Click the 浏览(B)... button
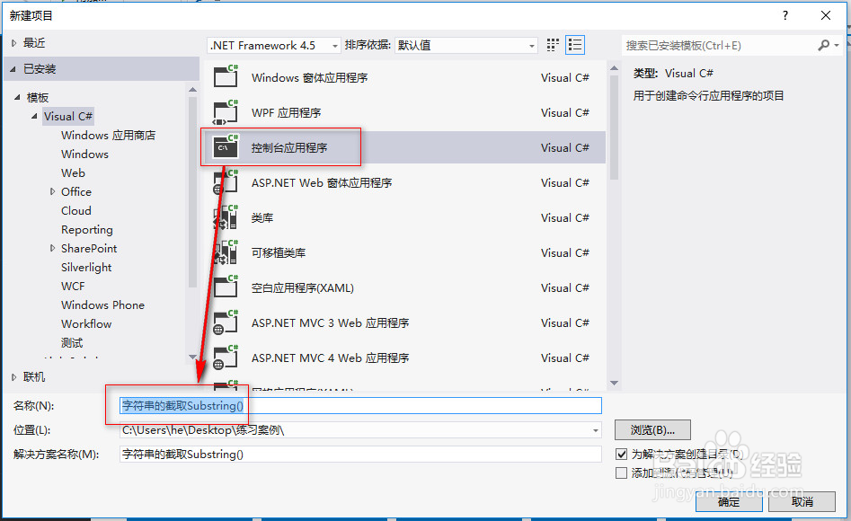This screenshot has height=521, width=851. 652,429
